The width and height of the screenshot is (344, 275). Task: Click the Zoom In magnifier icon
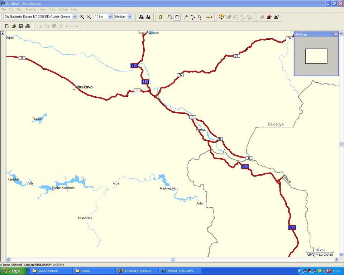point(82,17)
